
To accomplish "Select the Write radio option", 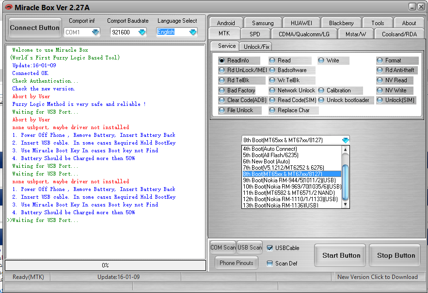I will point(333,60).
